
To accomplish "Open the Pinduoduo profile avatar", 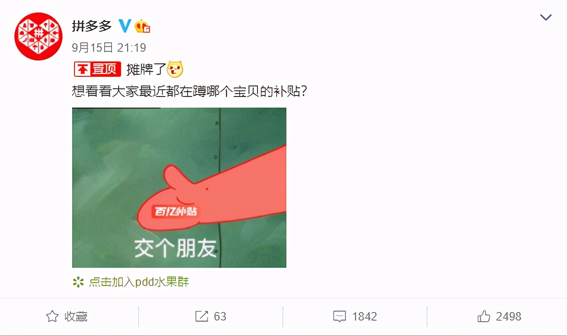I will [x=38, y=36].
